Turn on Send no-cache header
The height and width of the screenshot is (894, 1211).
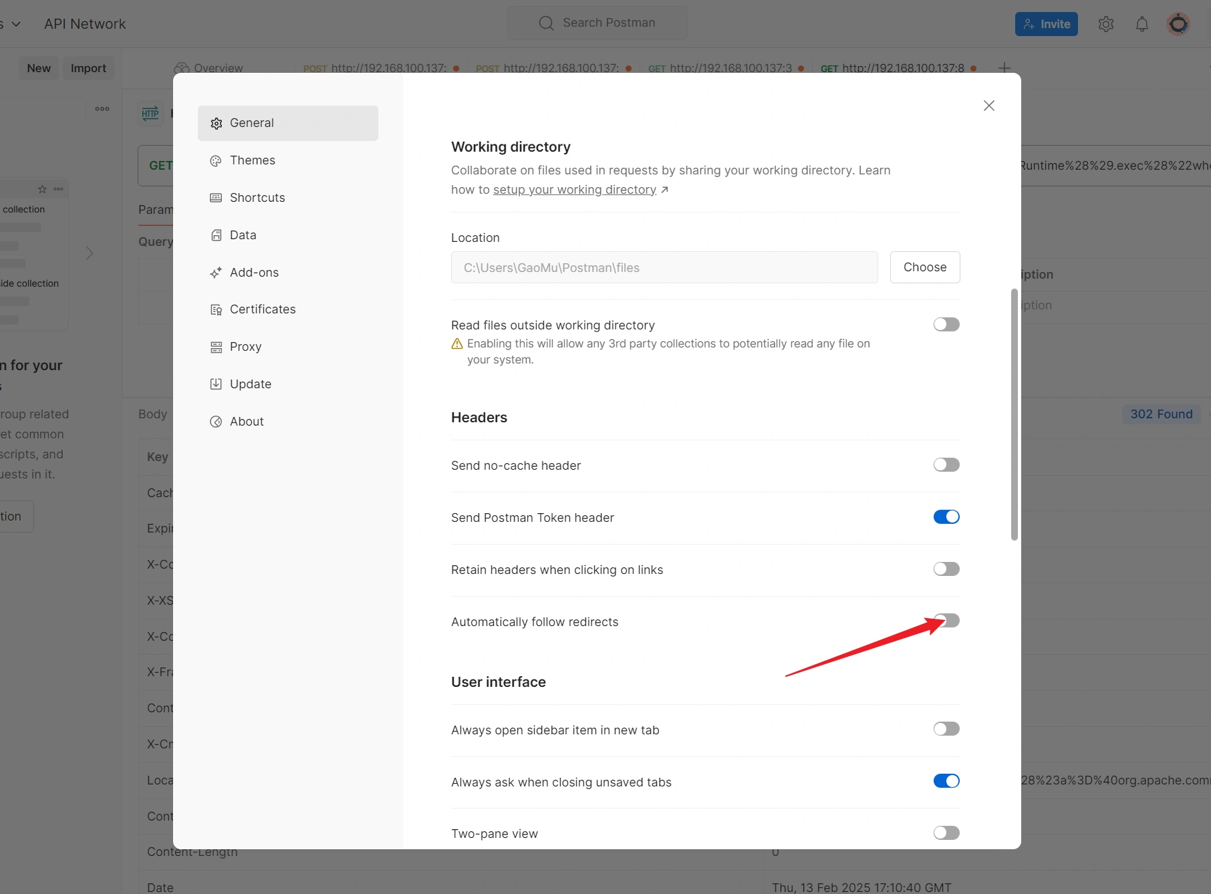pyautogui.click(x=946, y=465)
